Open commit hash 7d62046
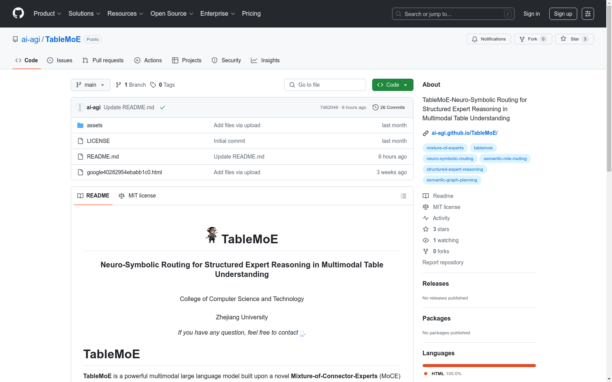The height and width of the screenshot is (382, 612). 329,107
